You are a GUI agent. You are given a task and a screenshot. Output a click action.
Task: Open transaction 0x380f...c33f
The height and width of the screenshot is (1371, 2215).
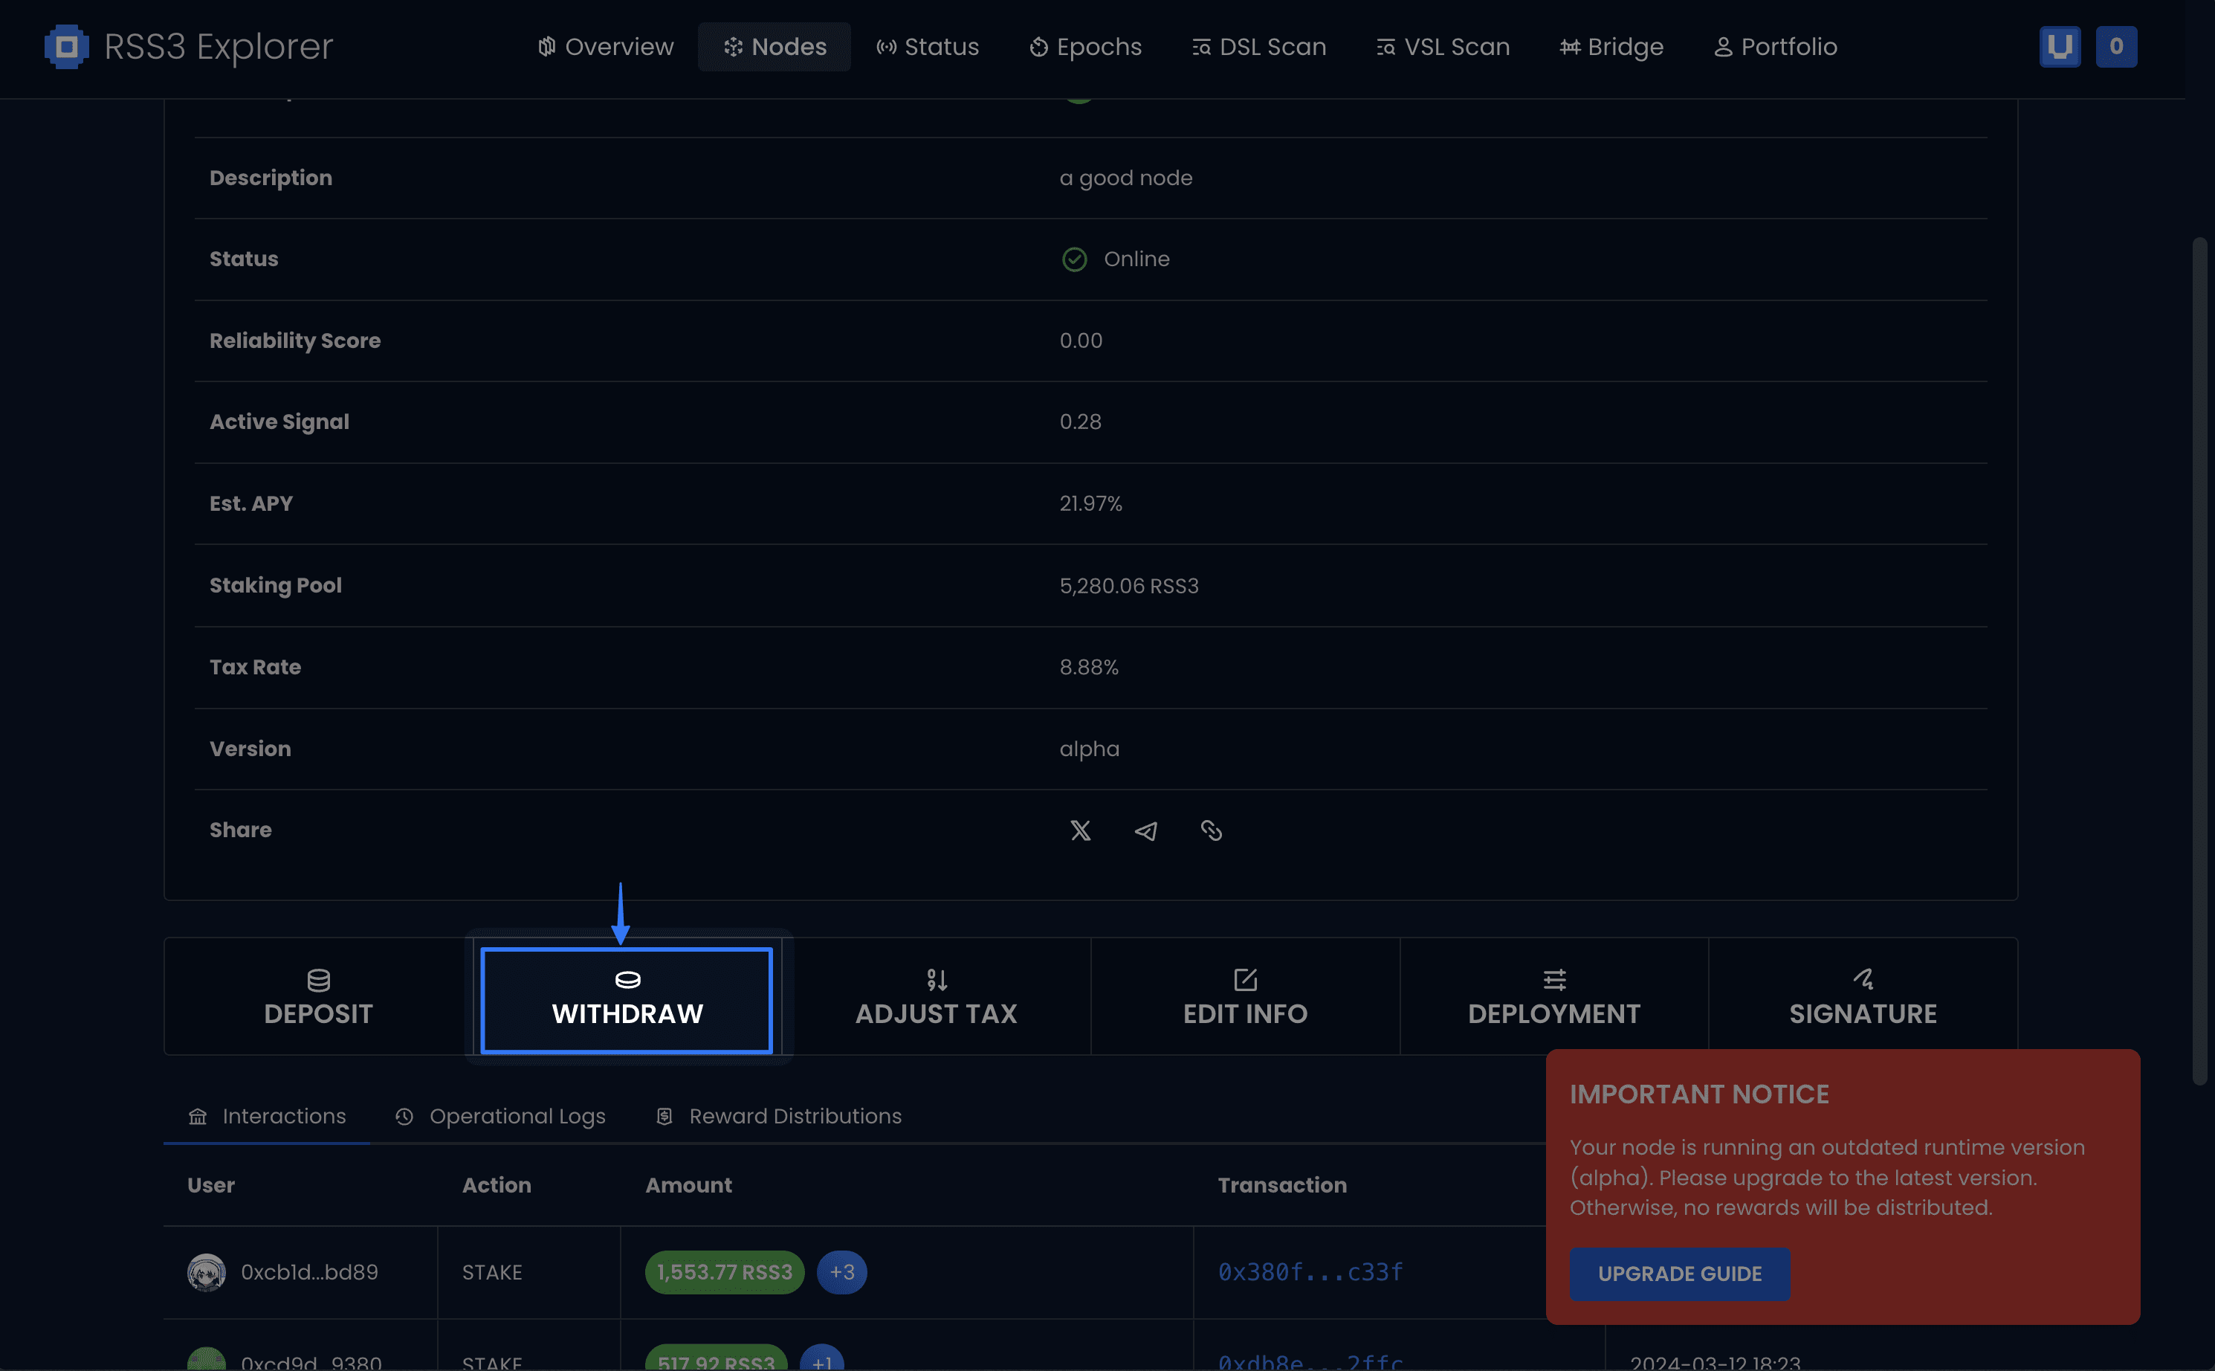pyautogui.click(x=1310, y=1272)
